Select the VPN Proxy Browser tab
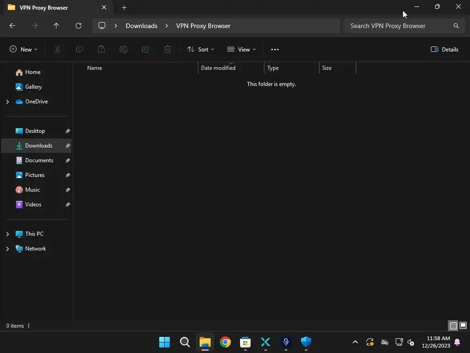Screen dimensions: 470x353 pyautogui.click(x=58, y=7)
